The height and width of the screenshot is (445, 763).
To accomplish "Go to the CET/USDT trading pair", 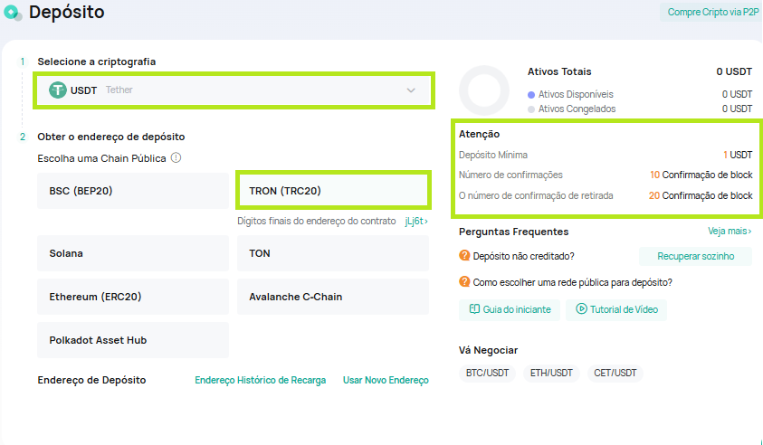I will pyautogui.click(x=615, y=373).
